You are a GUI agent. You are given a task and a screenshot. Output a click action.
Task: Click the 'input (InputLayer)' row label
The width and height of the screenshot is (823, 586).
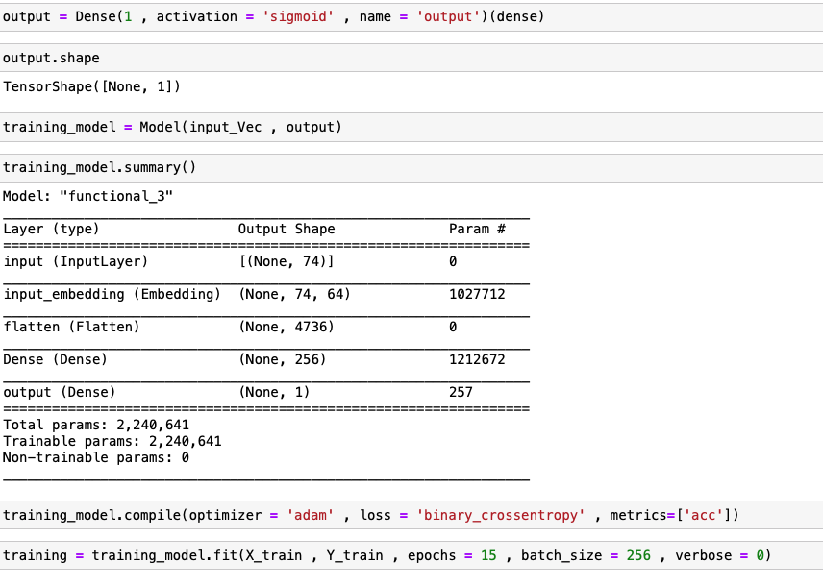click(76, 261)
